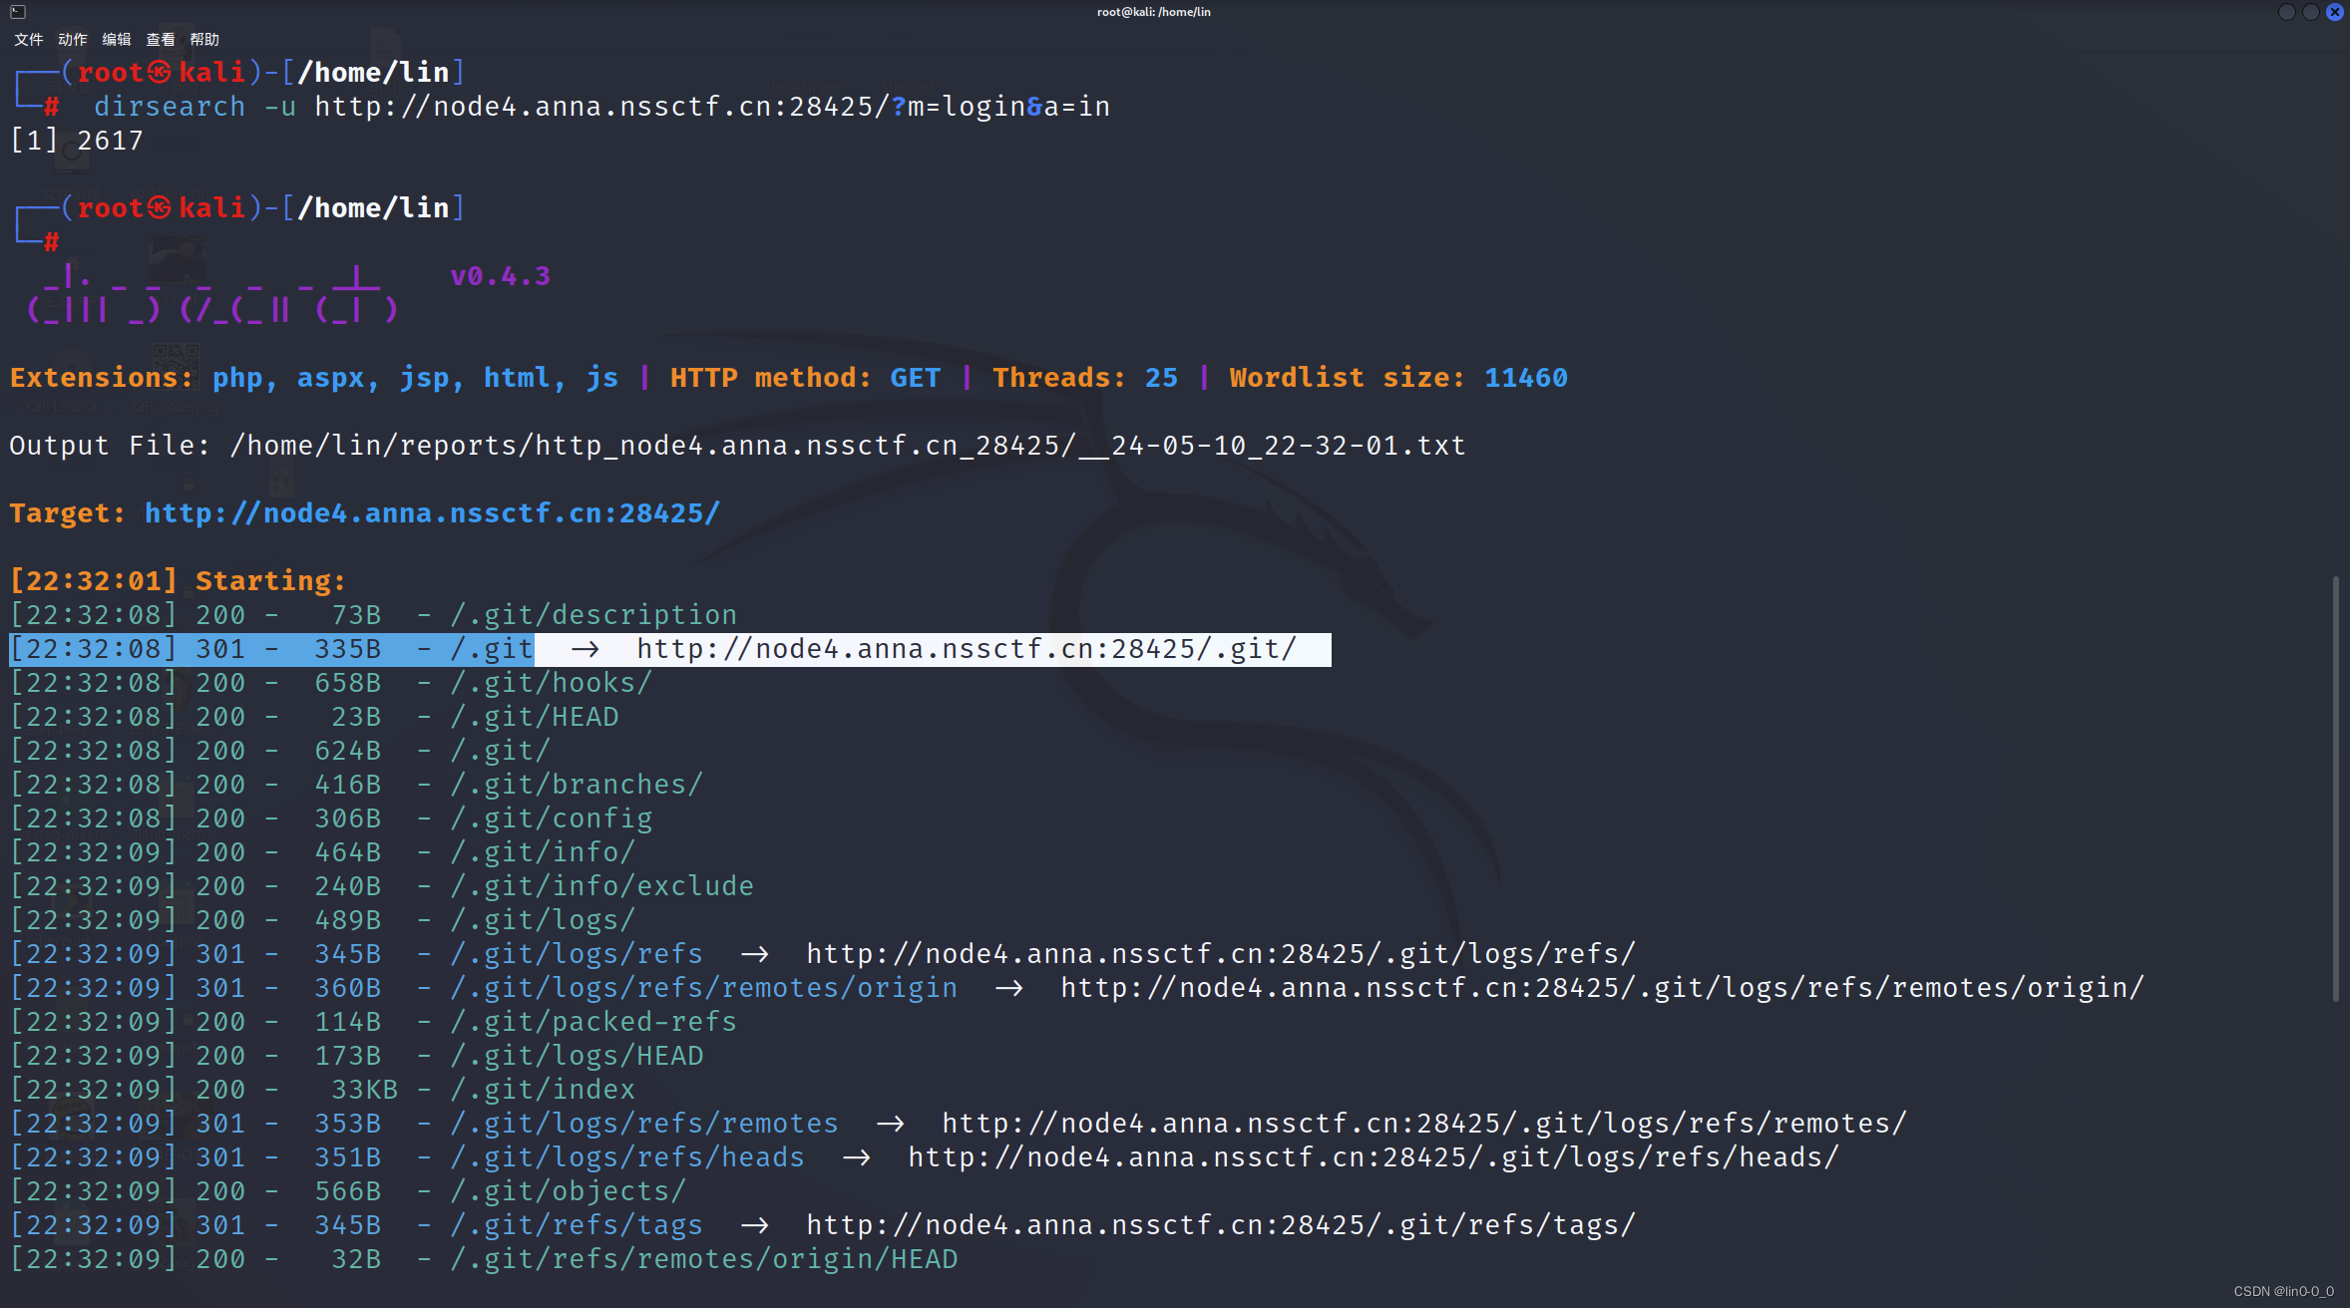Screen dimensions: 2350x1308
Task: Click the terminal's vertical scrollbar
Action: [2335, 788]
